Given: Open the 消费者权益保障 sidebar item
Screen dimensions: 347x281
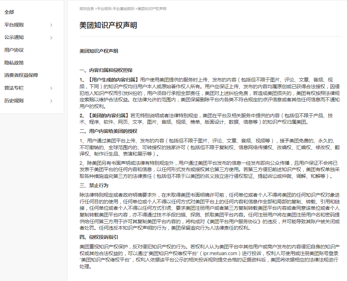Looking at the screenshot, I should 21,75.
